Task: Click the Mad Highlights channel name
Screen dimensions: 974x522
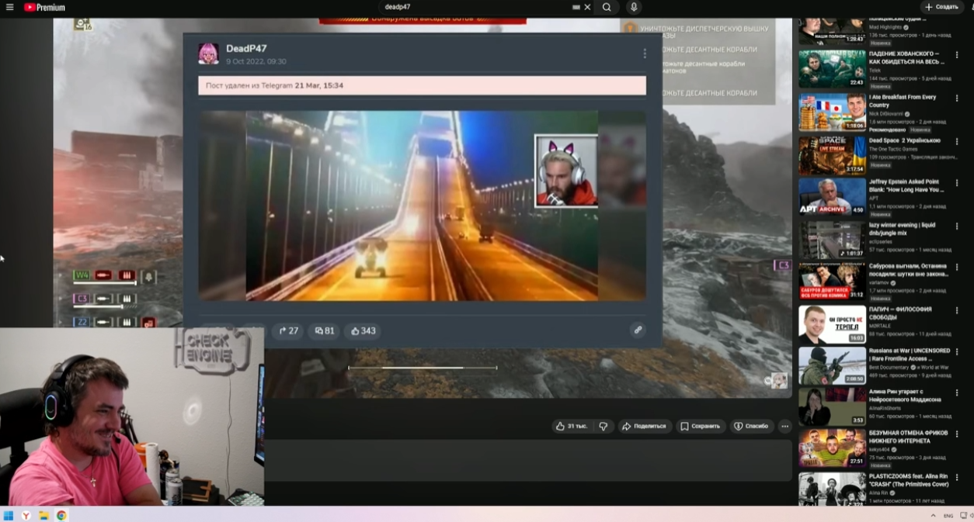Action: 885,27
